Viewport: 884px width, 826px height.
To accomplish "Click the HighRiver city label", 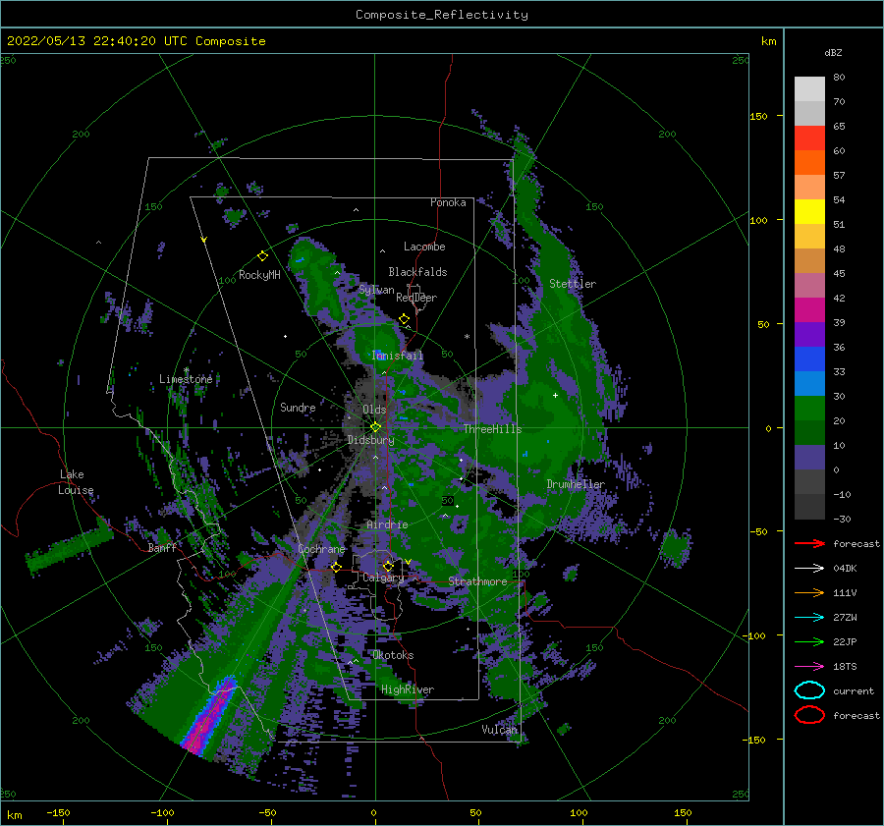I will (x=408, y=689).
